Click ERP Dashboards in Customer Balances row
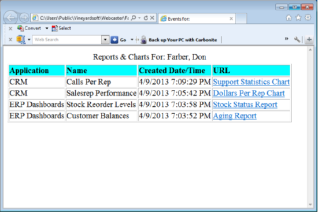The width and height of the screenshot is (318, 212). click(36, 116)
